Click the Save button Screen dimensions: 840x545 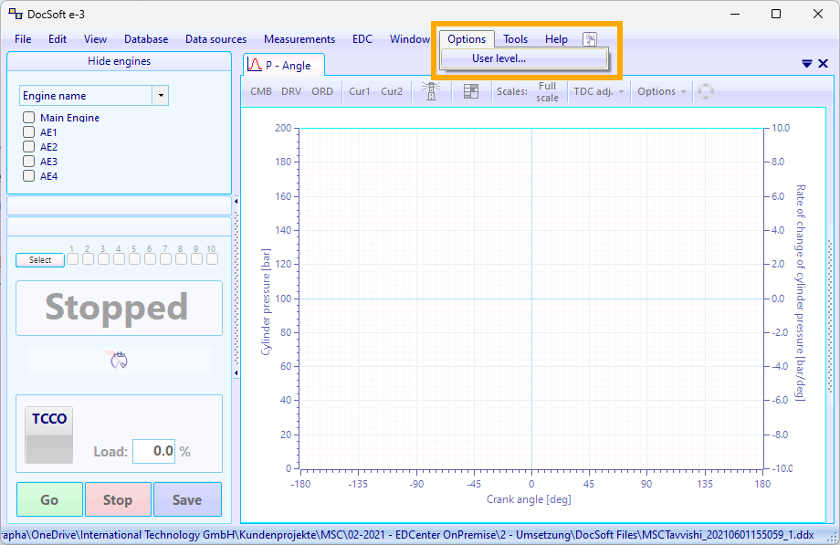tap(187, 499)
